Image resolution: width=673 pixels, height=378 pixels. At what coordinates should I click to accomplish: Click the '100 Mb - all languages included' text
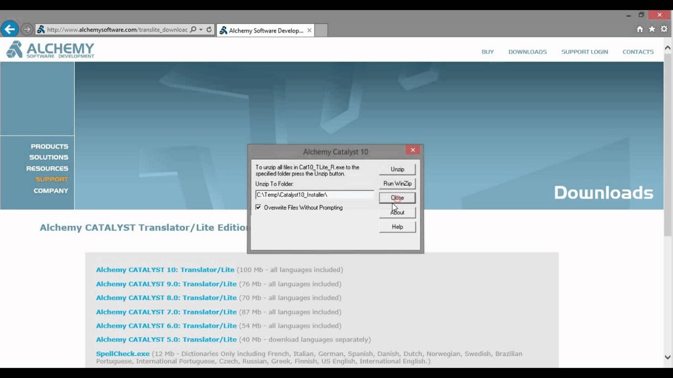pos(290,270)
